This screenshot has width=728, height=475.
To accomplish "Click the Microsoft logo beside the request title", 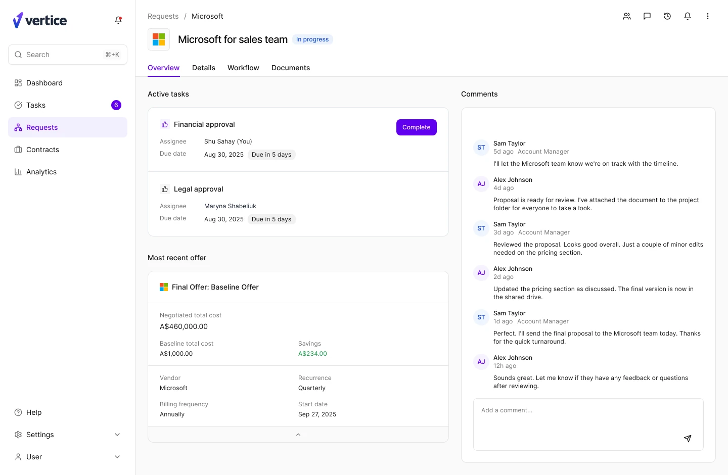I will [x=159, y=39].
